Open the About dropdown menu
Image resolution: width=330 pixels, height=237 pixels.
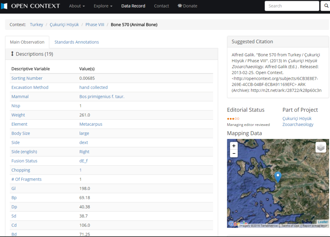77,6
